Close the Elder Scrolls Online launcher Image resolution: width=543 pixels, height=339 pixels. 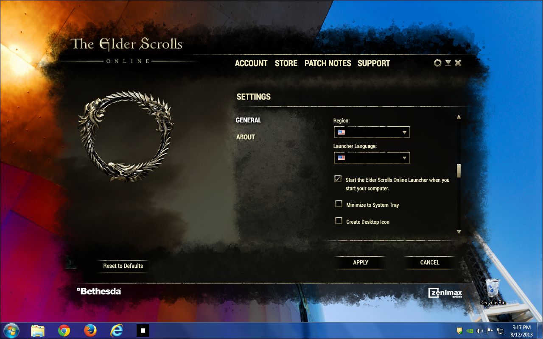coord(458,63)
